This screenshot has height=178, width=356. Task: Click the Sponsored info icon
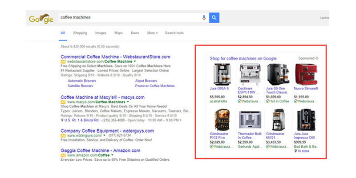(x=317, y=58)
